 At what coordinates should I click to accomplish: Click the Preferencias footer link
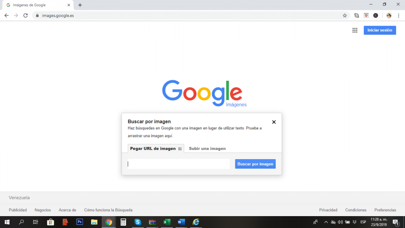(385, 210)
